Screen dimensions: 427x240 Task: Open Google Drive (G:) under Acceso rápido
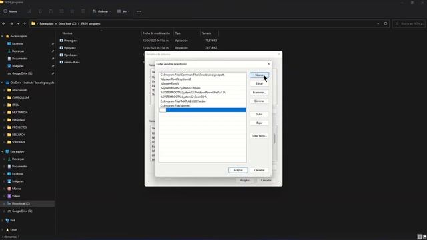(x=22, y=73)
